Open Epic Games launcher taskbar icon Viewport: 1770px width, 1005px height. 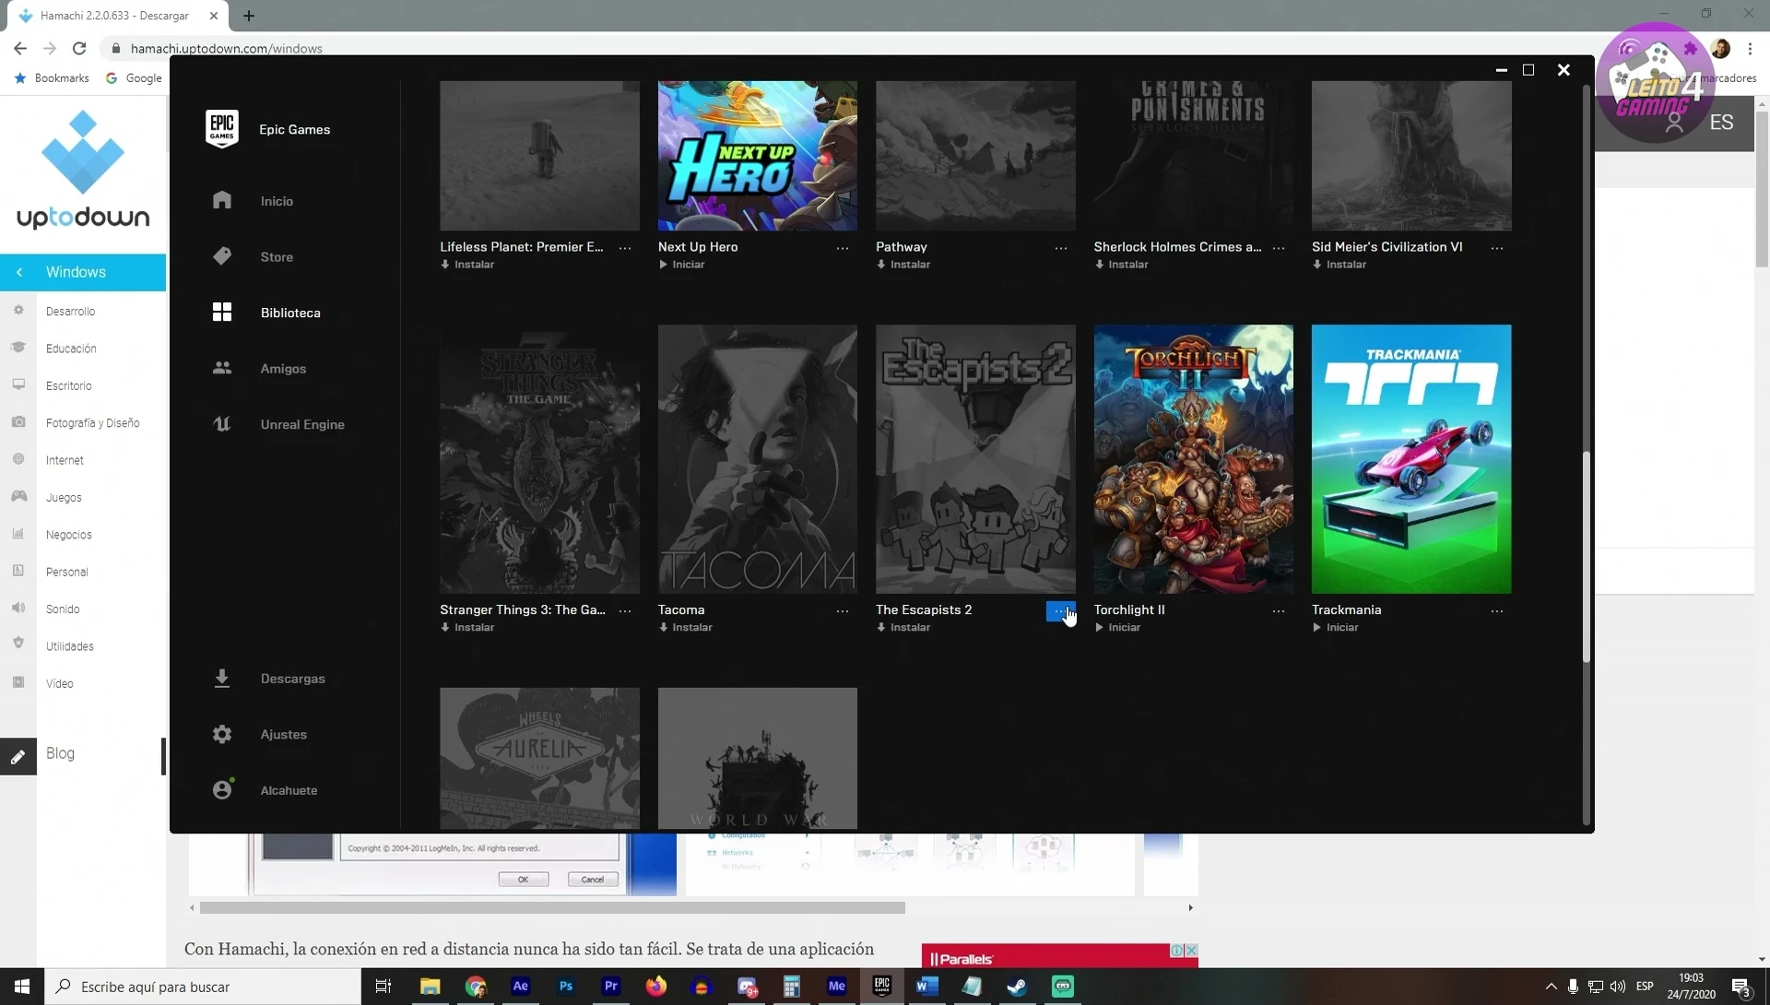click(881, 987)
